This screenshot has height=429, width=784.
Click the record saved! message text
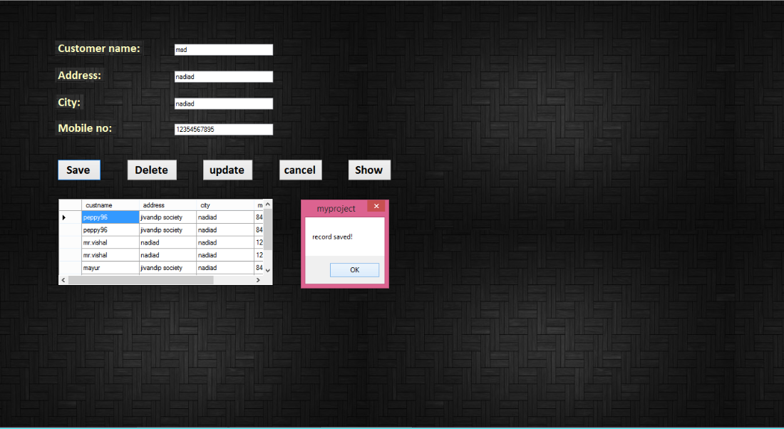[x=333, y=237]
